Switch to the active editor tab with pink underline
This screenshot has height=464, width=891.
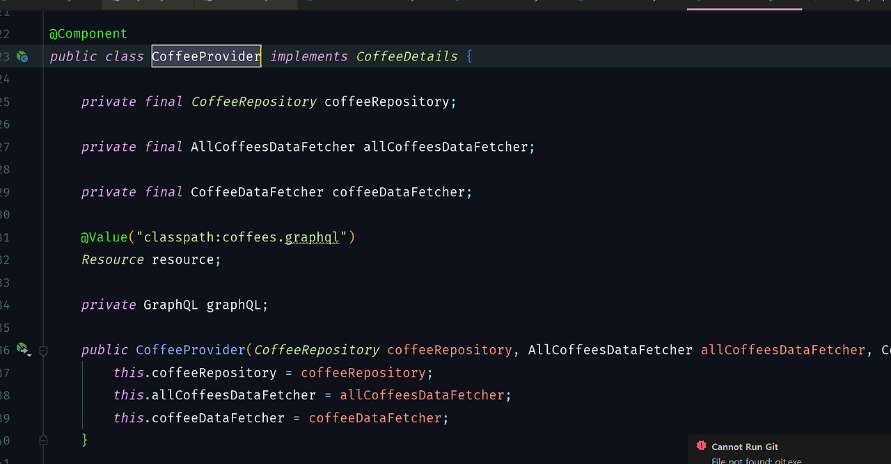[x=744, y=4]
